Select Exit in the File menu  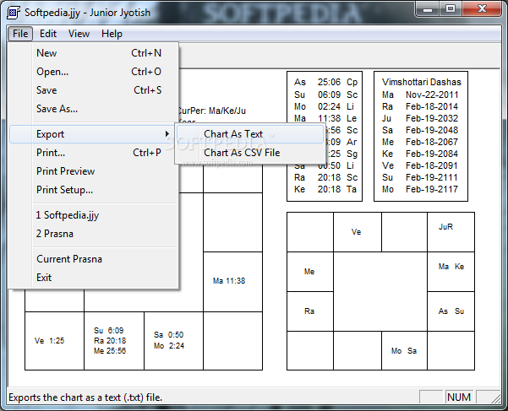pyautogui.click(x=93, y=278)
